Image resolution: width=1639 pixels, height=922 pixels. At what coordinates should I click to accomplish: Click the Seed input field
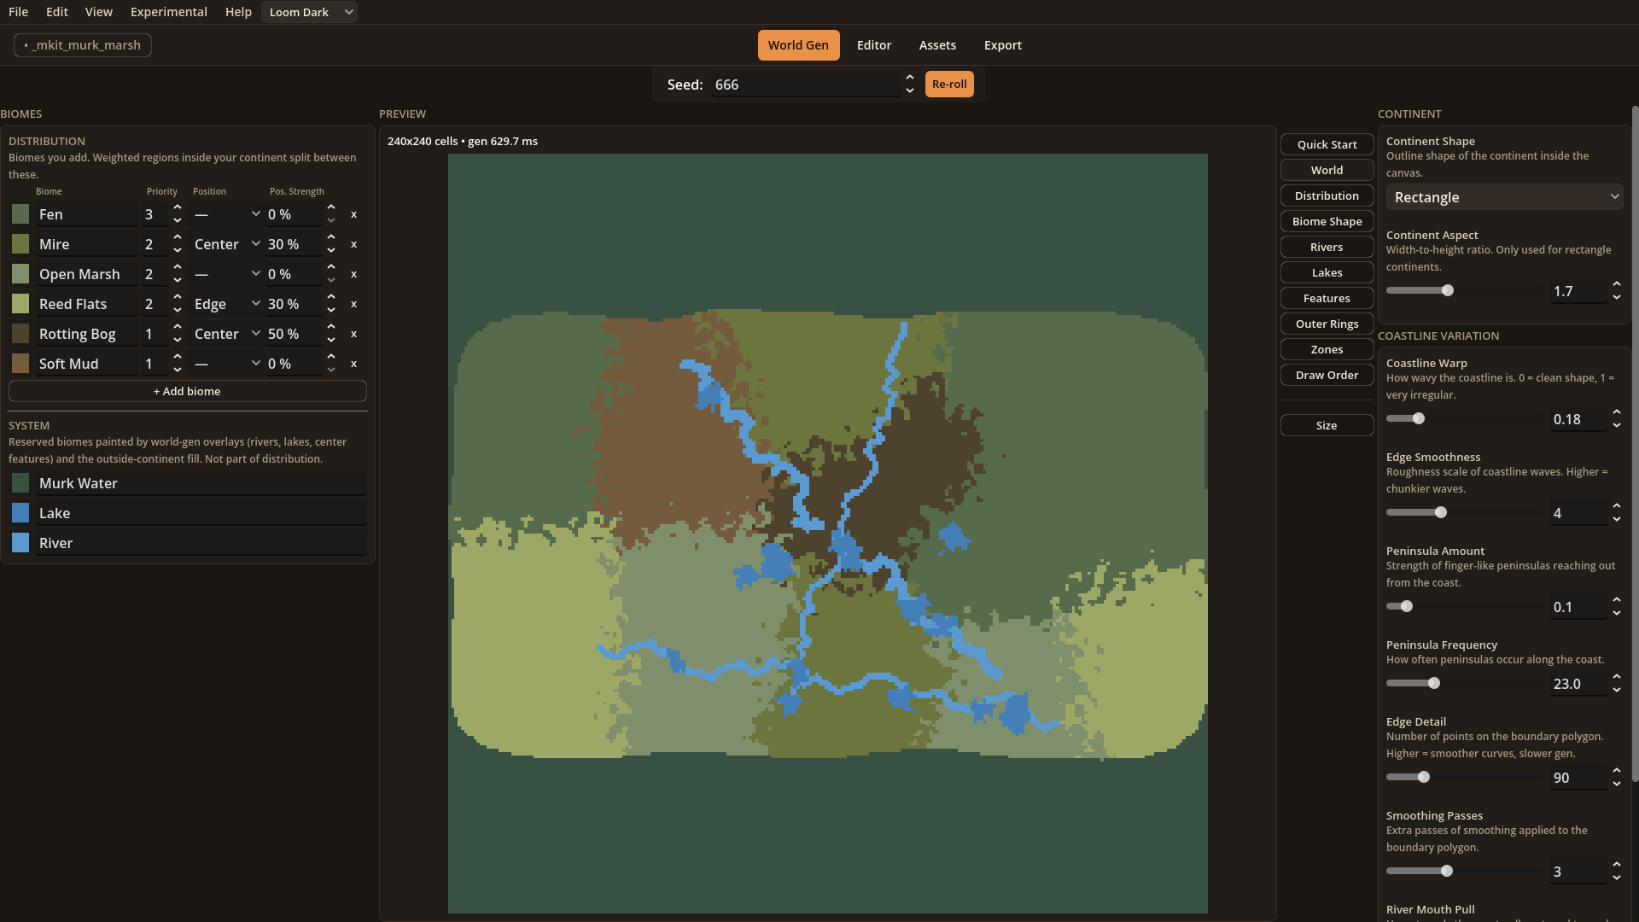pos(806,85)
